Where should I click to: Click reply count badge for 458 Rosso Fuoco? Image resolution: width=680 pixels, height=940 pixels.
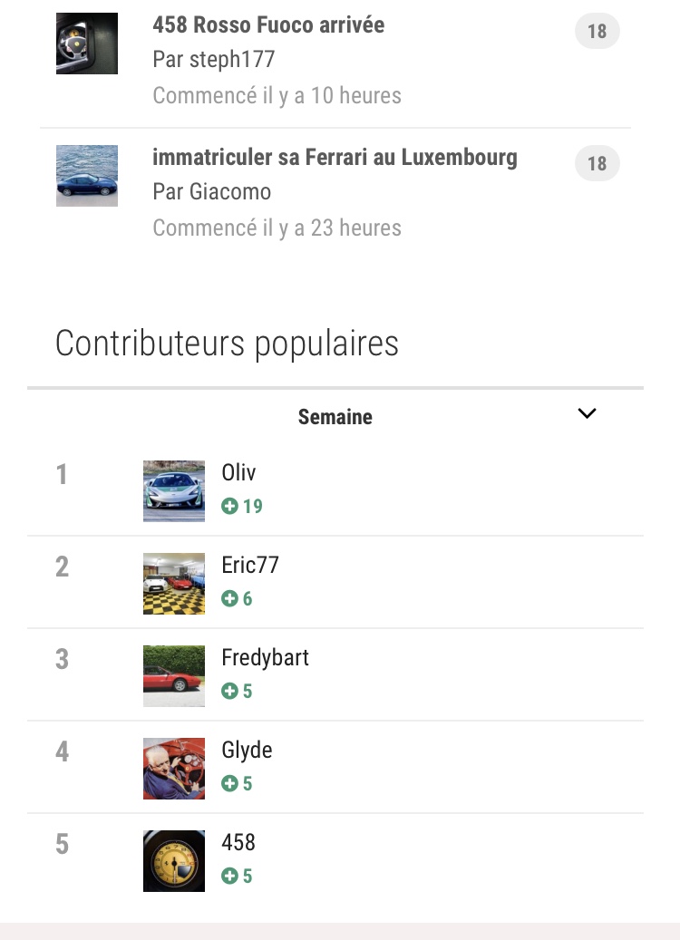click(x=597, y=32)
